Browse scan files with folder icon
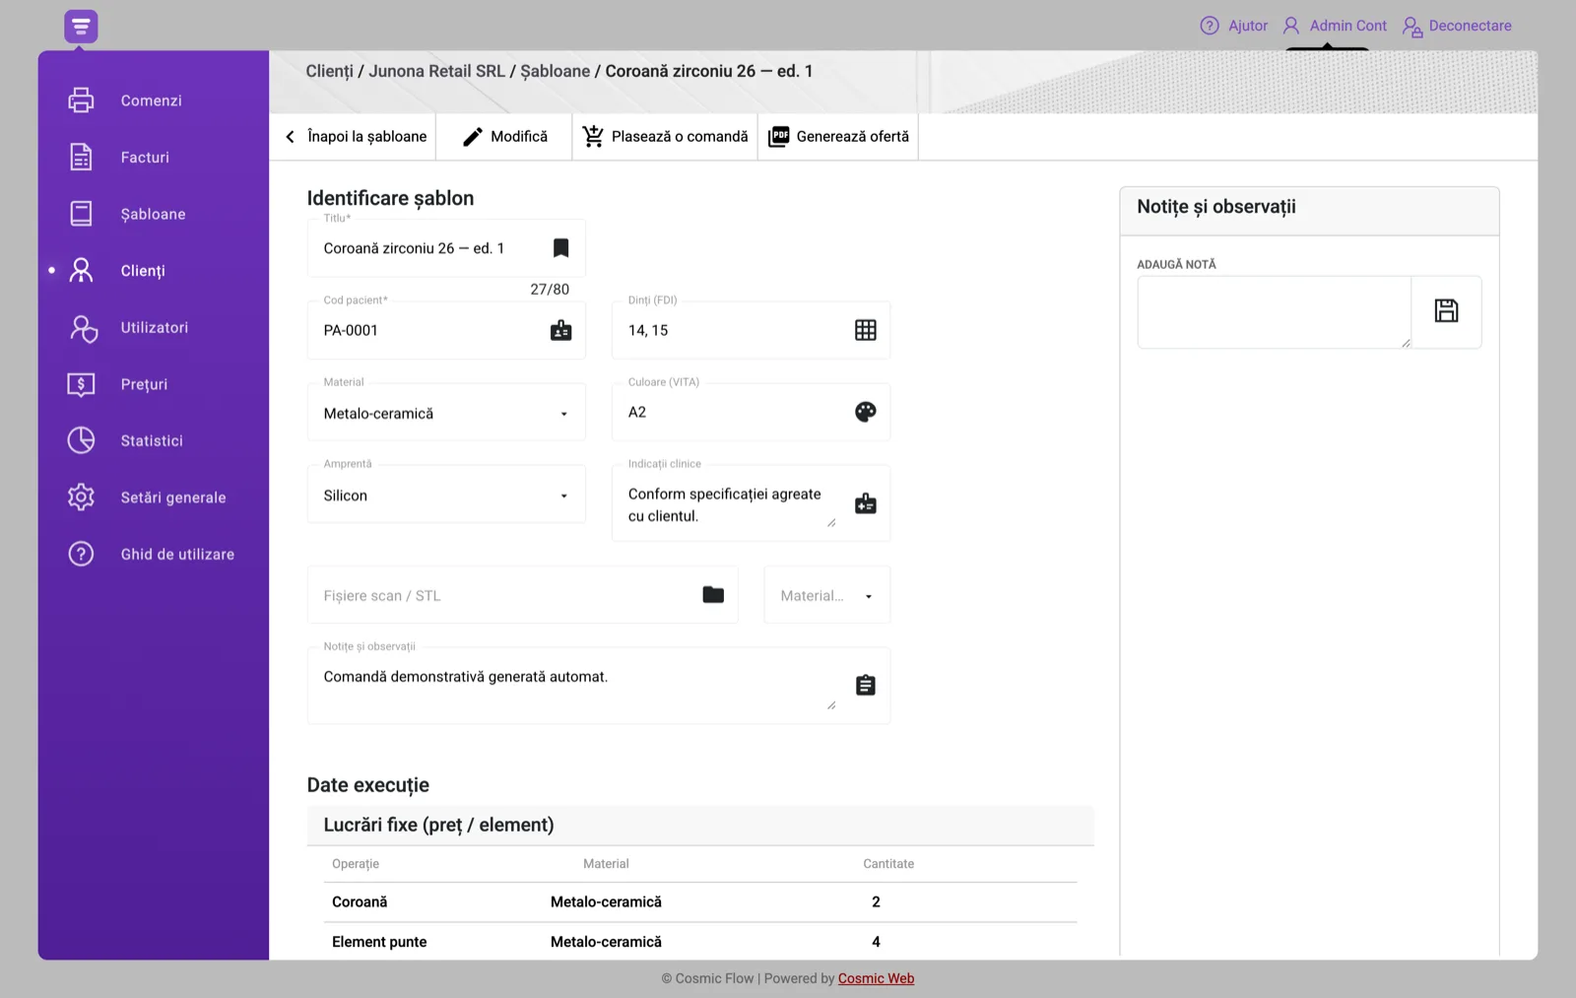Screen dimensions: 1576x998 (x=713, y=594)
